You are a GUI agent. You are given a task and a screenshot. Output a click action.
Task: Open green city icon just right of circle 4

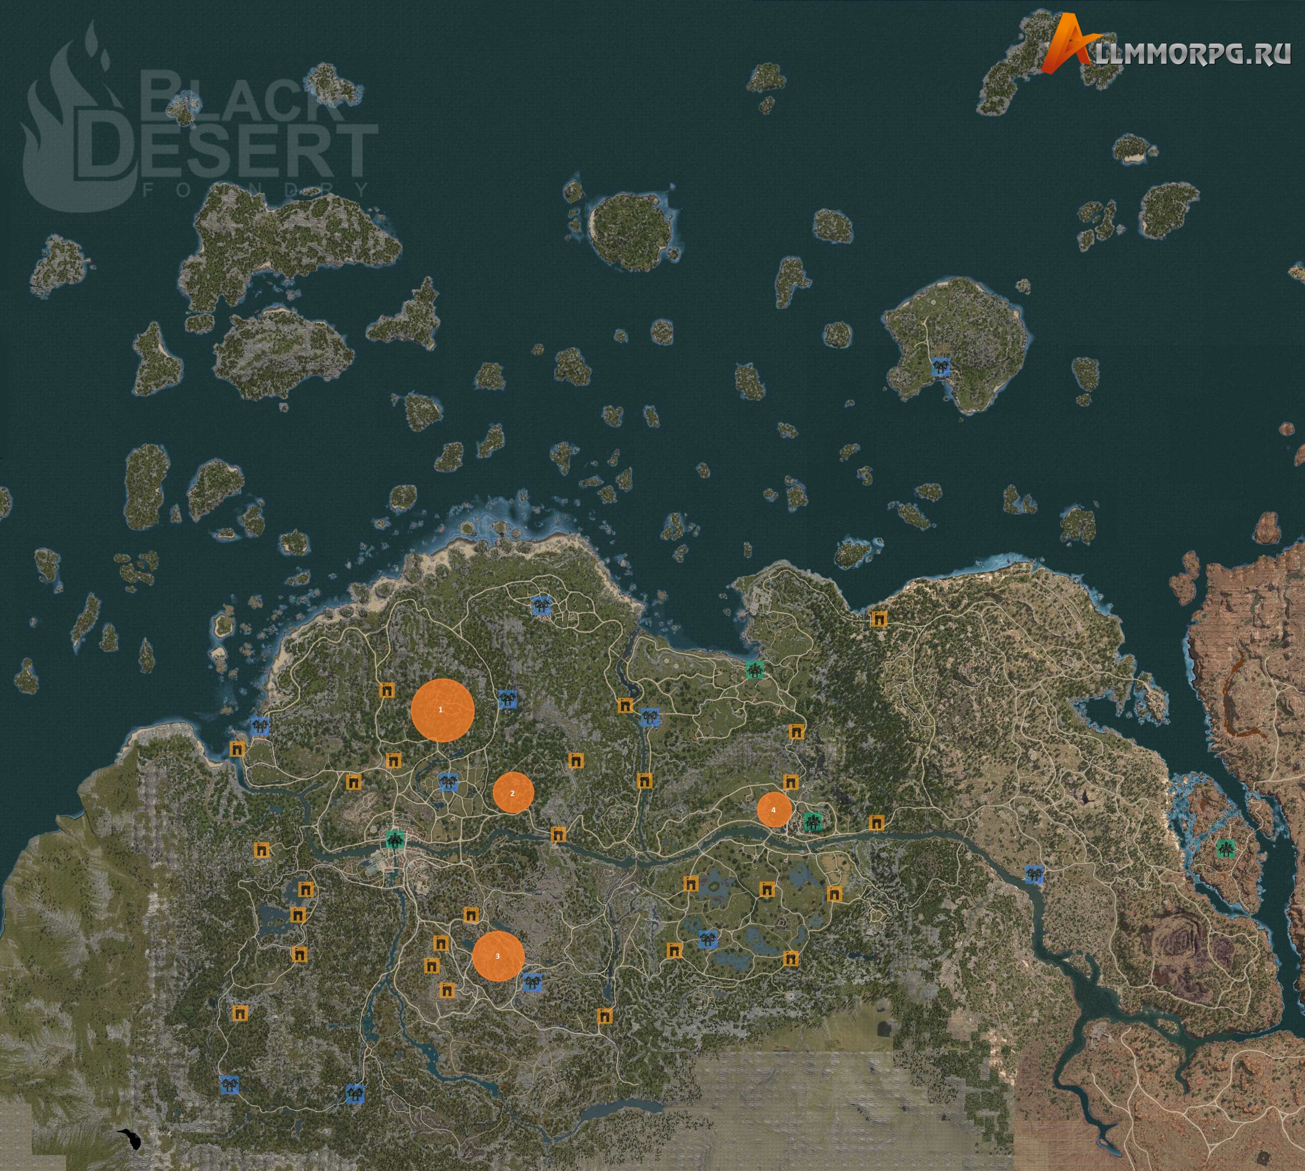(813, 821)
